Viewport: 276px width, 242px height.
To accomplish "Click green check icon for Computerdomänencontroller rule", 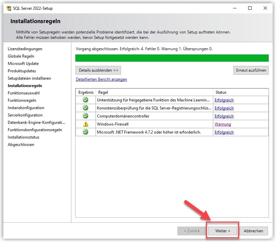I will (x=86, y=116).
